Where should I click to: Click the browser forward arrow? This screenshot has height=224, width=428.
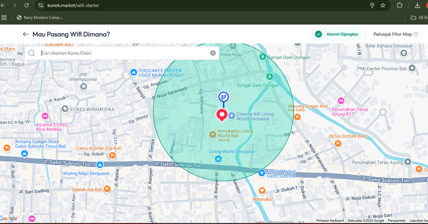pyautogui.click(x=14, y=5)
